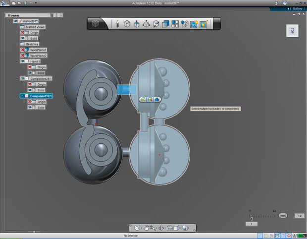Click blue last icon in floating combine mini-toolbar
This screenshot has width=307, height=239.
point(156,100)
